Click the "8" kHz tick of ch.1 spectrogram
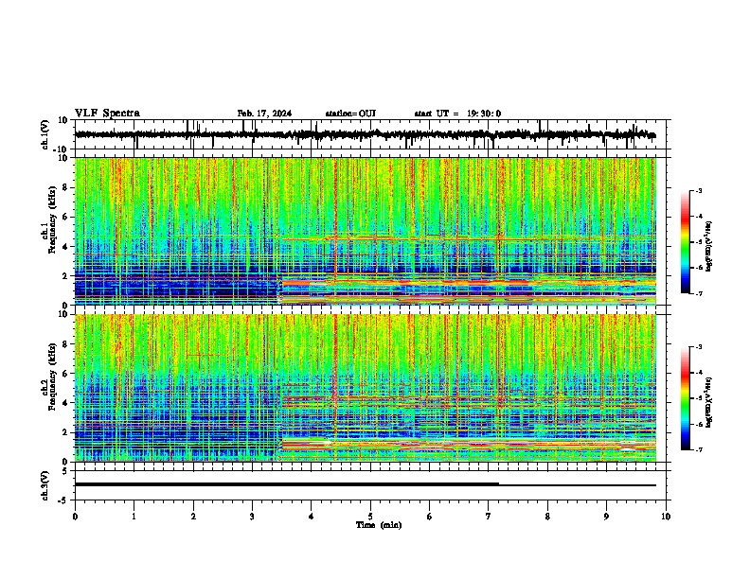This screenshot has width=750, height=579. pos(65,187)
